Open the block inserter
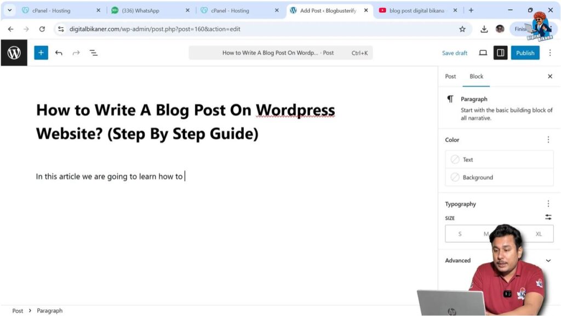The image size is (561, 316). coord(41,52)
